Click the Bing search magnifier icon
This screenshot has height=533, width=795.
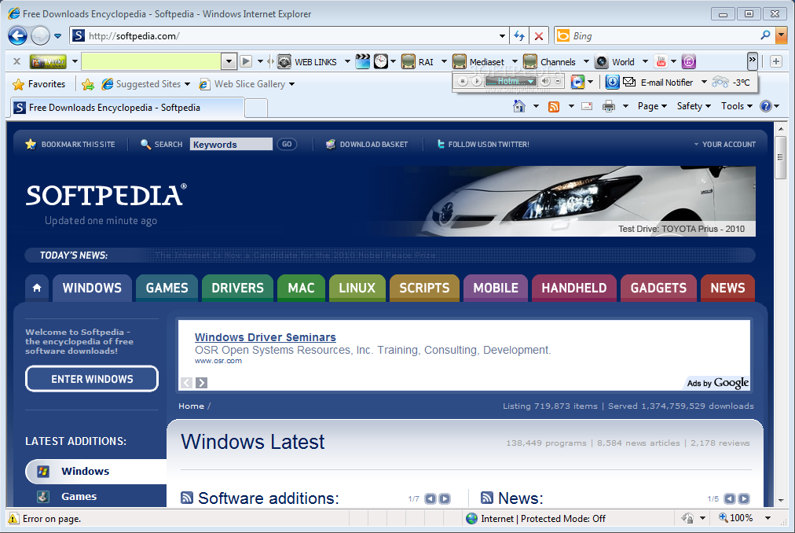(765, 35)
